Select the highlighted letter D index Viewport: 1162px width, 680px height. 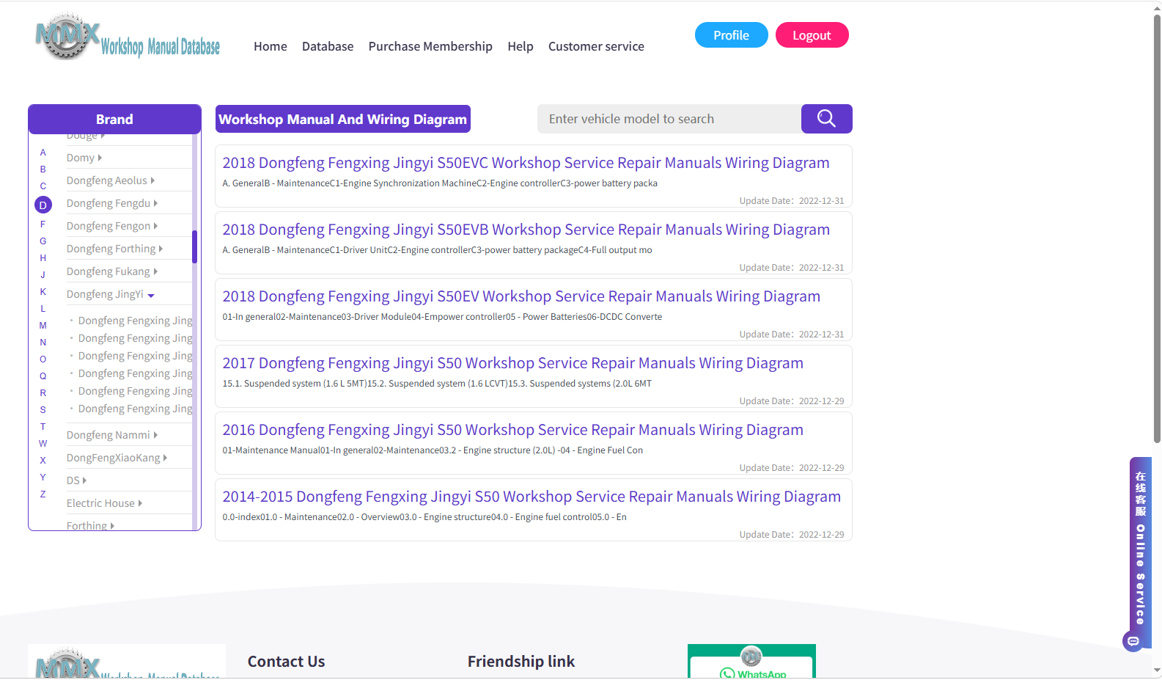click(43, 205)
